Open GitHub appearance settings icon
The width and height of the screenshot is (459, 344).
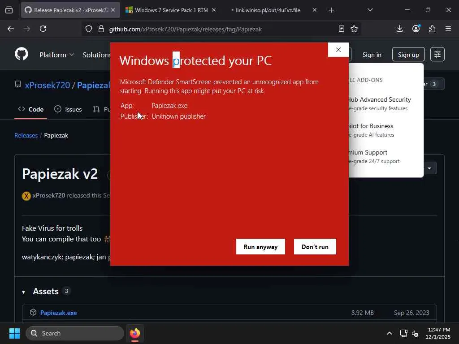click(x=437, y=54)
